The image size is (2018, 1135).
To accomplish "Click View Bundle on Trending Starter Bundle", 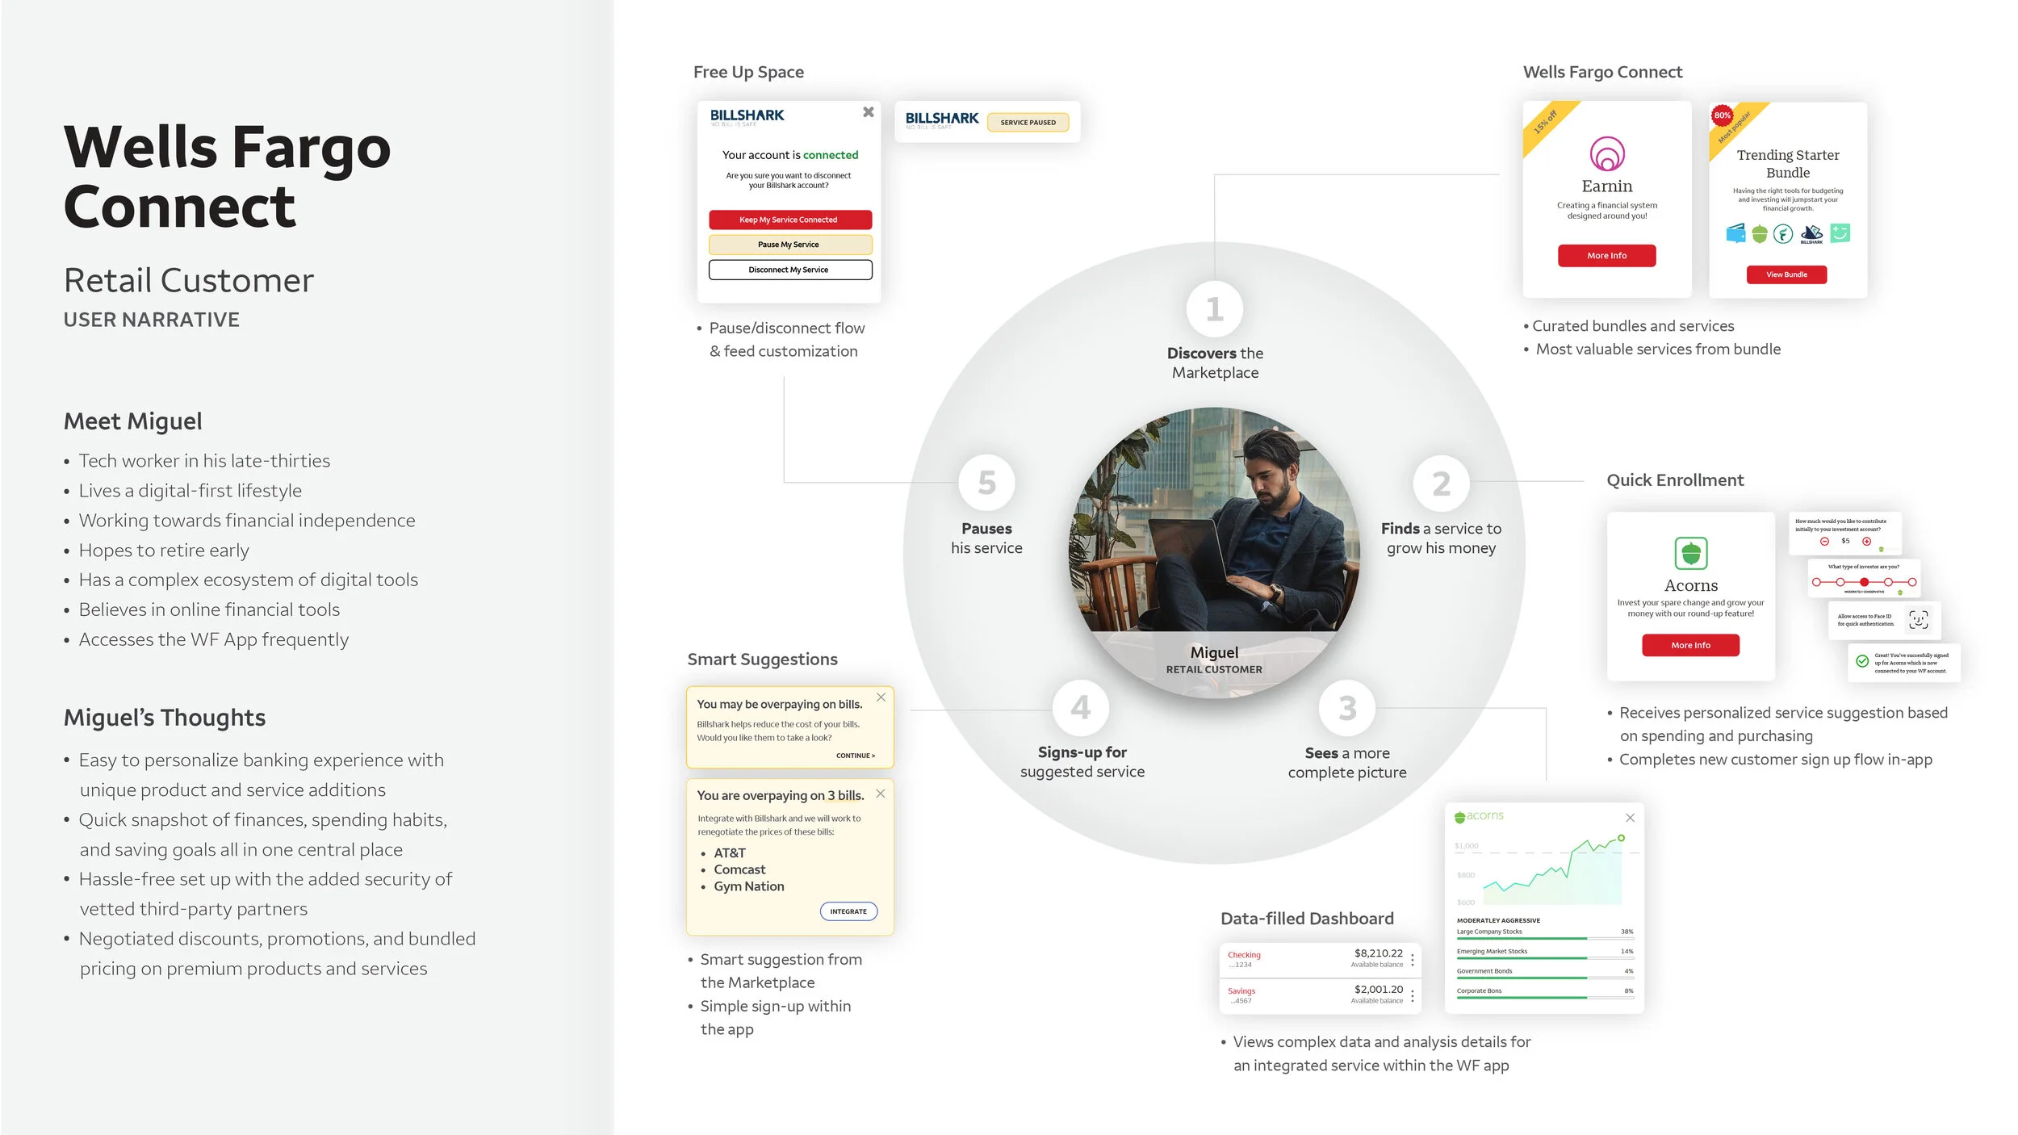I will pos(1786,274).
